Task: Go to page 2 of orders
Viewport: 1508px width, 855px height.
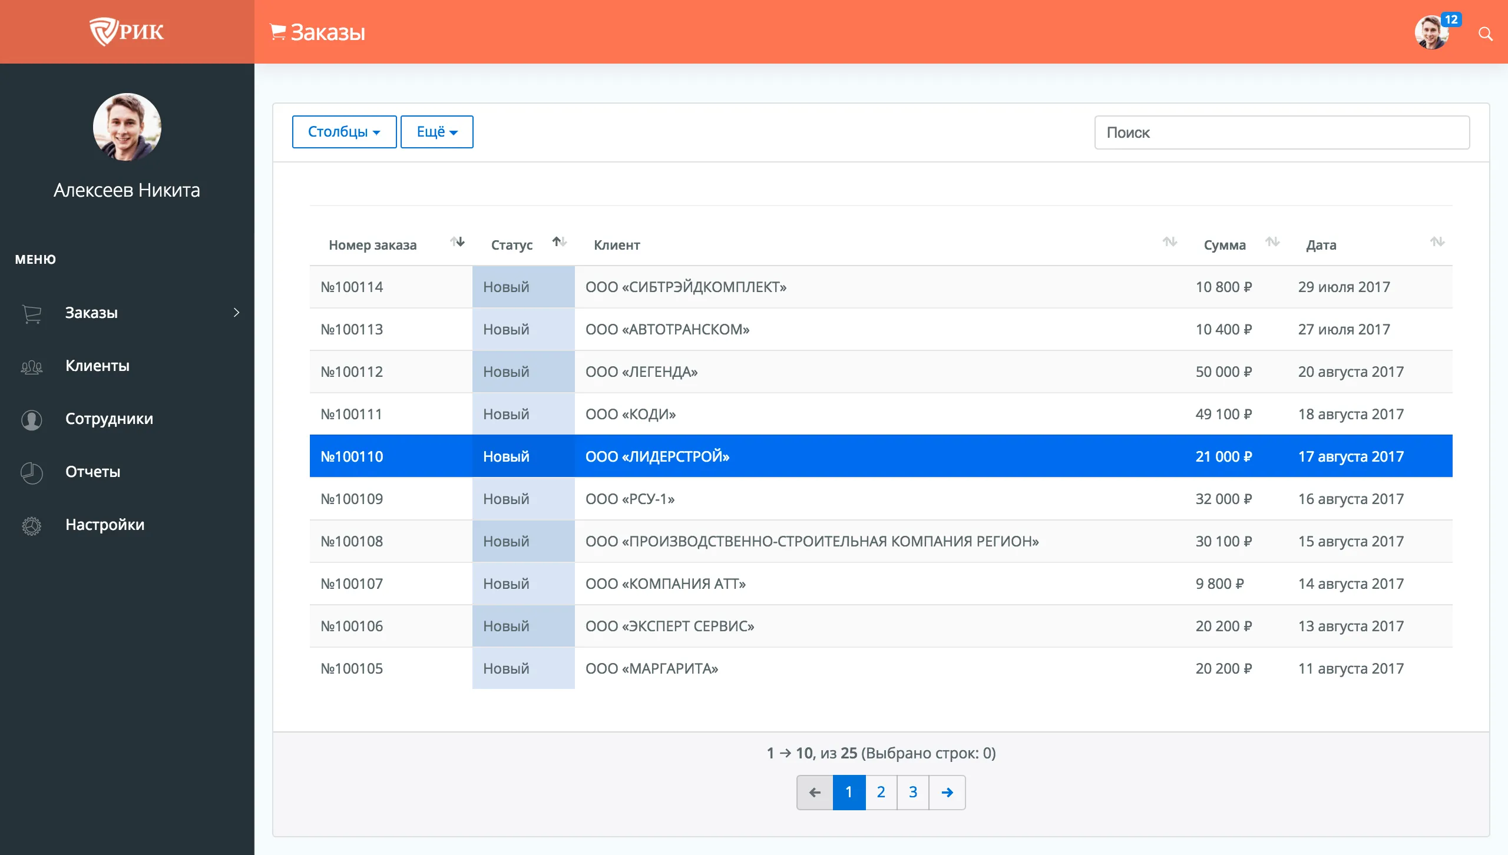Action: click(881, 792)
